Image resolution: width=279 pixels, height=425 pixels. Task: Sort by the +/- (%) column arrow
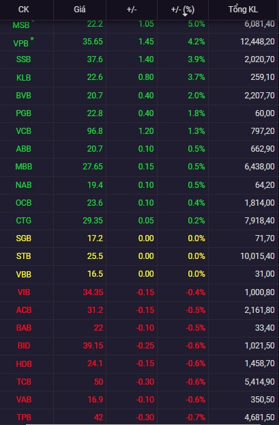click(x=185, y=14)
